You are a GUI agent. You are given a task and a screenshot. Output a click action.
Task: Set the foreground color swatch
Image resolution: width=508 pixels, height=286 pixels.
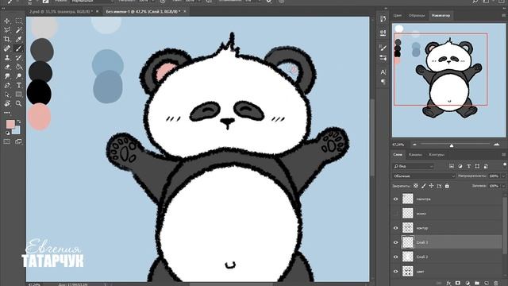10,124
